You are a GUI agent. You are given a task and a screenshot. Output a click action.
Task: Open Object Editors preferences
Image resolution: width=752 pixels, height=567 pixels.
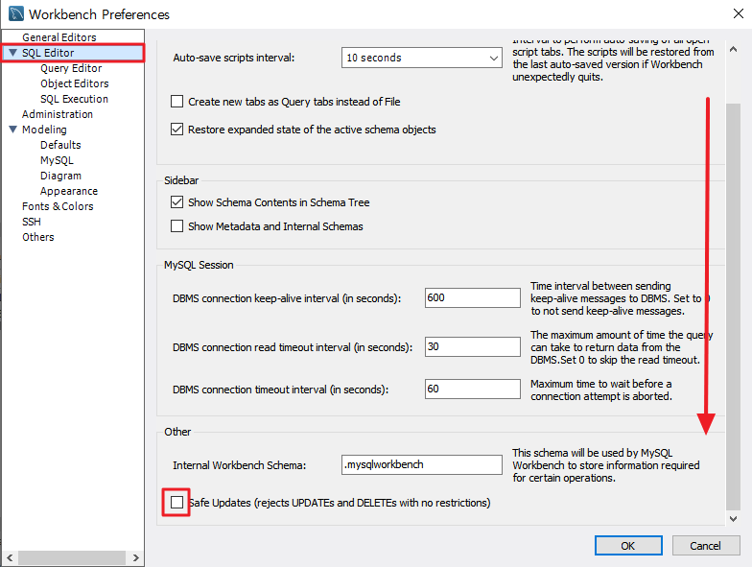[75, 83]
